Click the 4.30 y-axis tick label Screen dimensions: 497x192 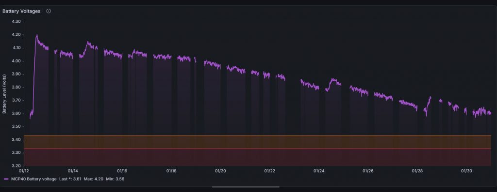(x=16, y=21)
